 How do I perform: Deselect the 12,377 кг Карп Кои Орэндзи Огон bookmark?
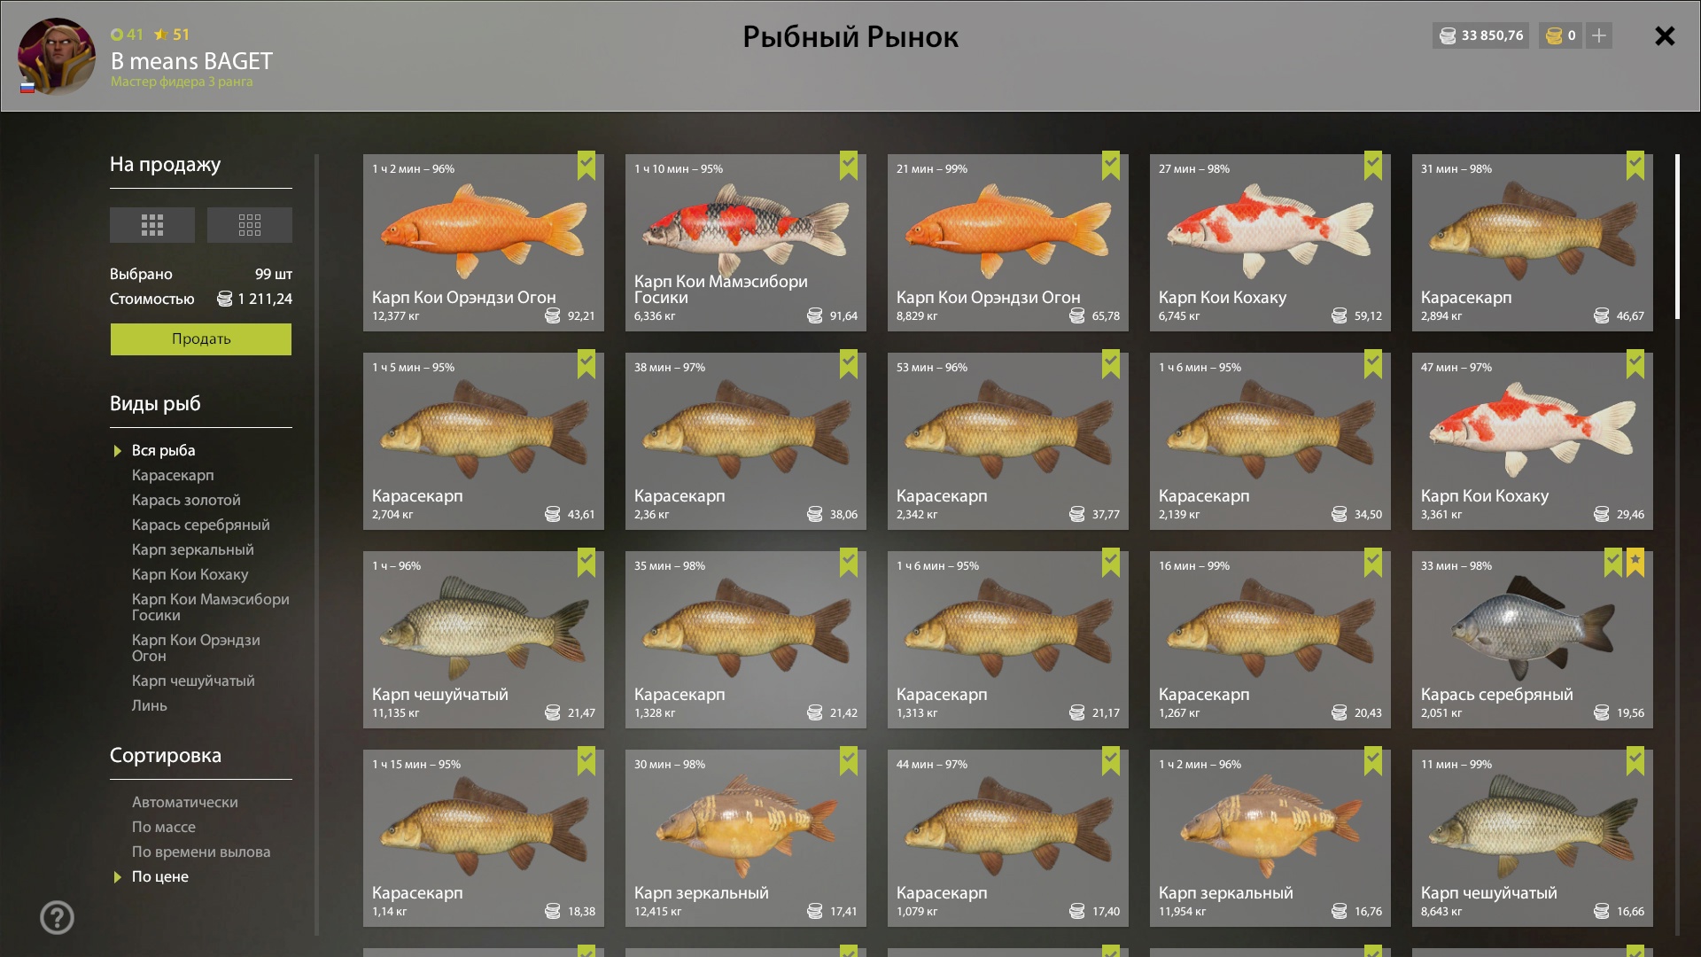586,166
